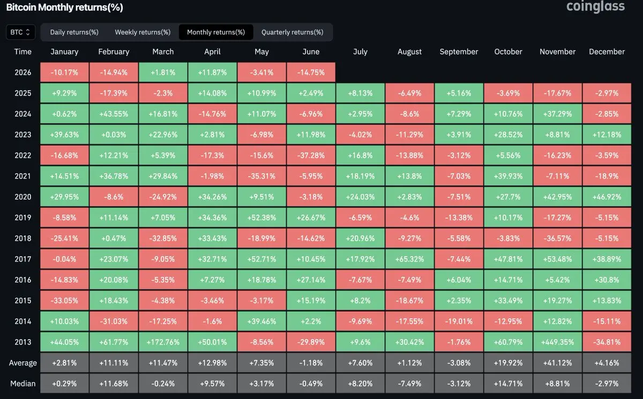Viewport: 643px width, 399px height.
Task: Click the February column header
Action: [x=114, y=52]
